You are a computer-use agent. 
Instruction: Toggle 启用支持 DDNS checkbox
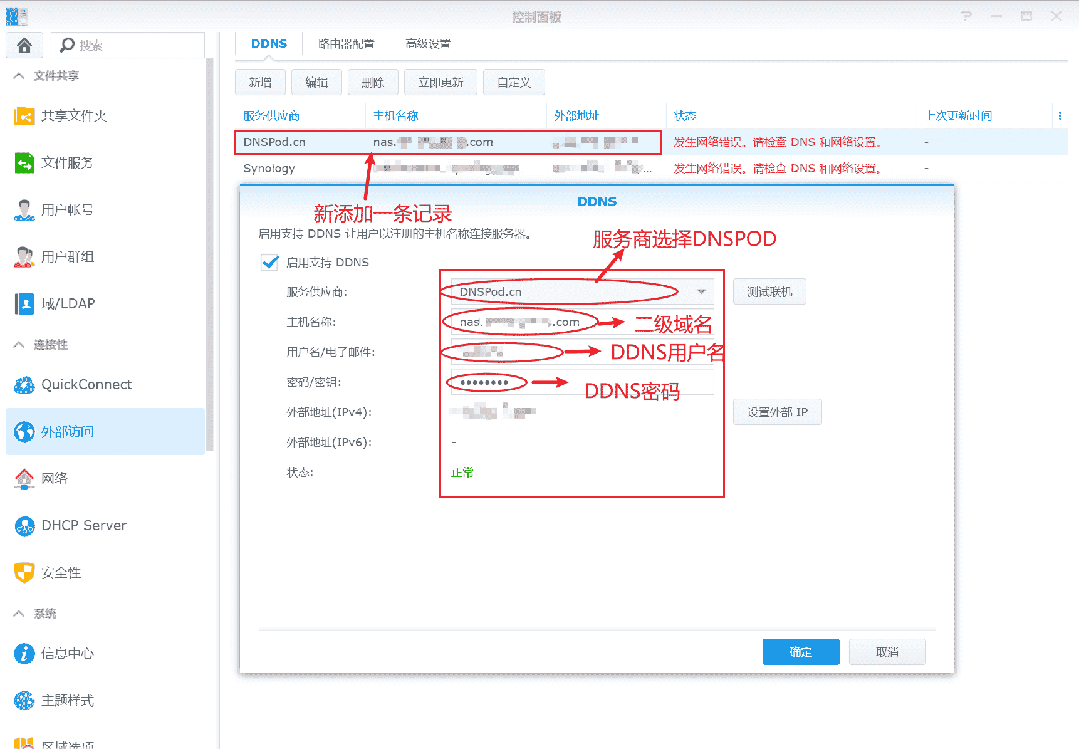[x=270, y=262]
